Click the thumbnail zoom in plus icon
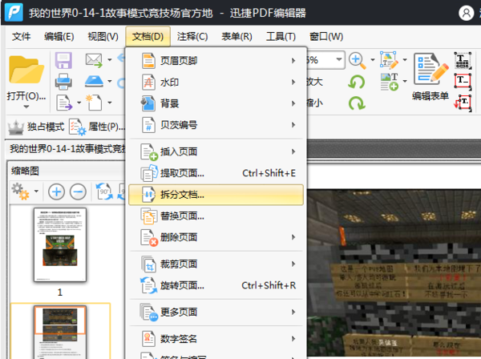The height and width of the screenshot is (359, 481). tap(56, 192)
